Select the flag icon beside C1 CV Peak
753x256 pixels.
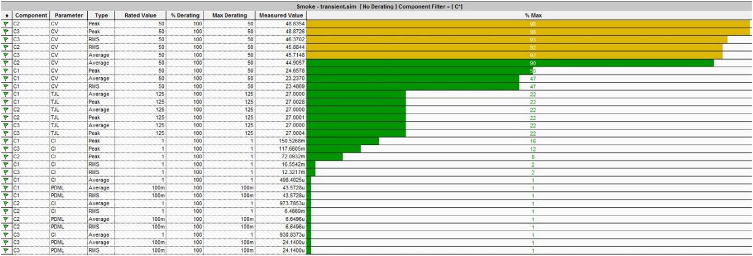coord(6,70)
